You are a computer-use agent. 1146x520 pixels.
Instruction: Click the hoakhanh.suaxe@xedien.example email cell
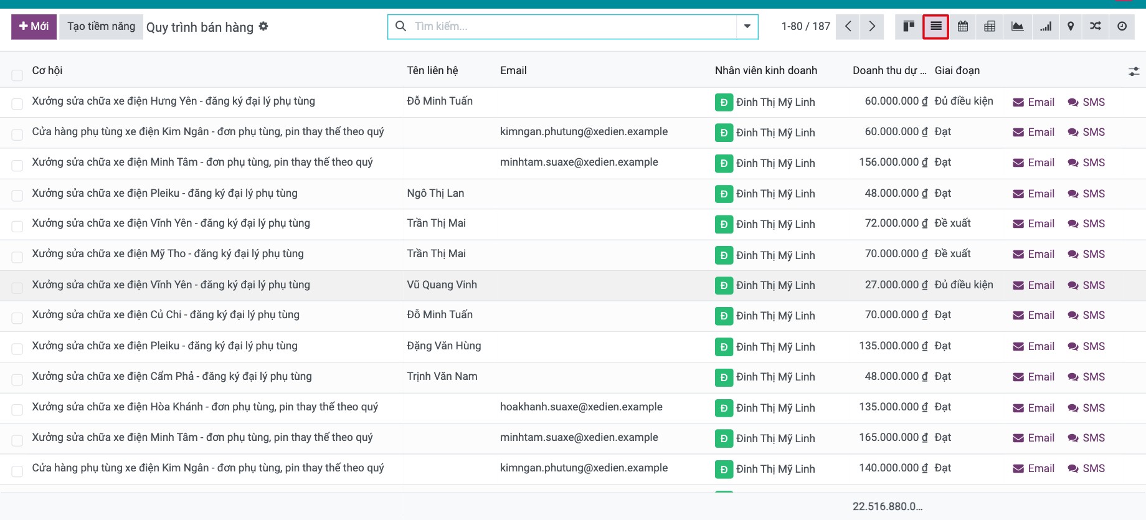581,407
